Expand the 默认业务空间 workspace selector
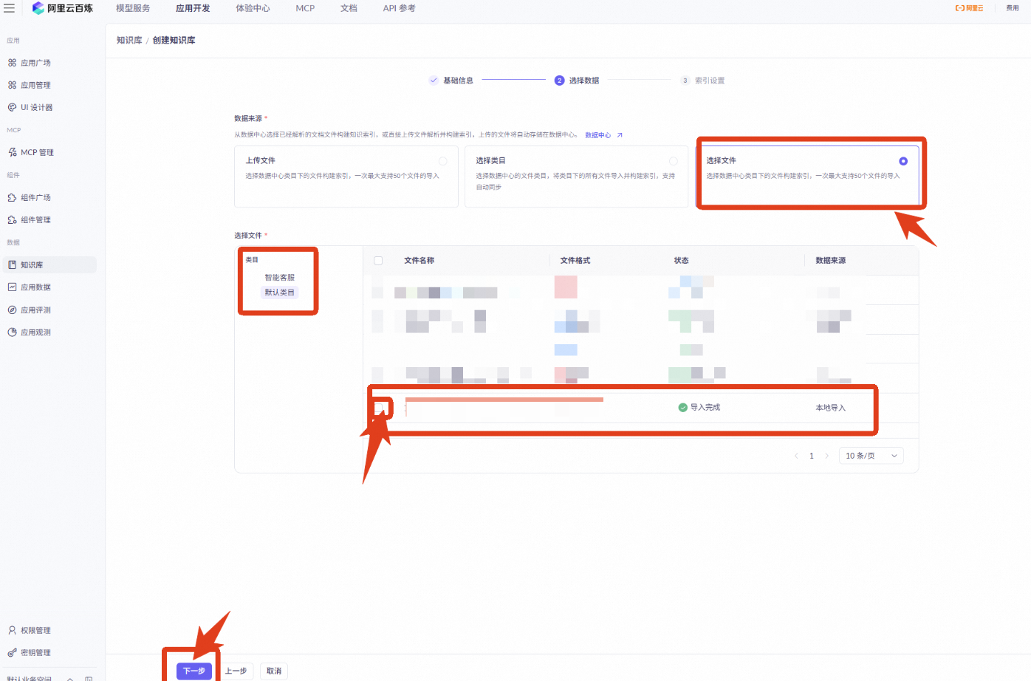Screen dimensions: 1031x681 (40, 678)
